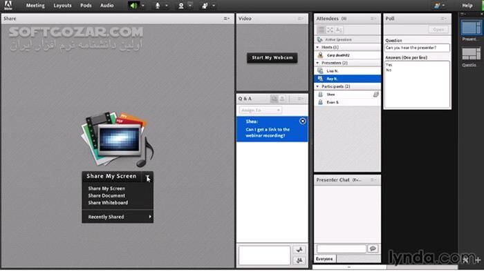The height and width of the screenshot is (272, 484).
Task: Click the raise hand status icon
Action: [205, 6]
